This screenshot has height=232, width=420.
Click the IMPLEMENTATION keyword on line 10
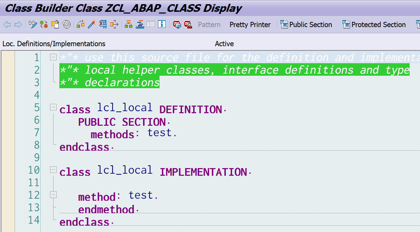pos(203,172)
